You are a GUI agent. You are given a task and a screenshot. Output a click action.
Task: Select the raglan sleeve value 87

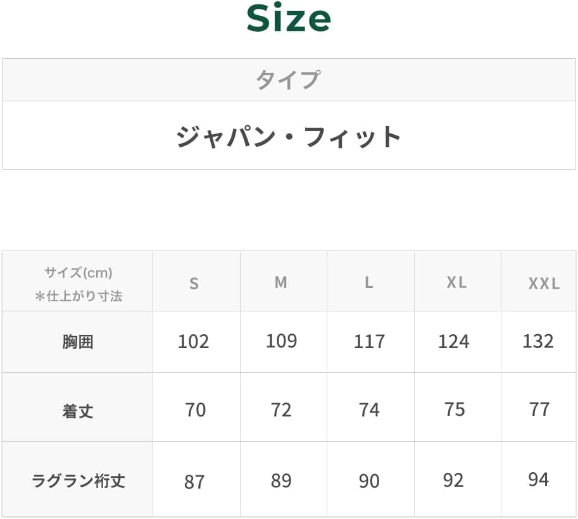pos(194,482)
